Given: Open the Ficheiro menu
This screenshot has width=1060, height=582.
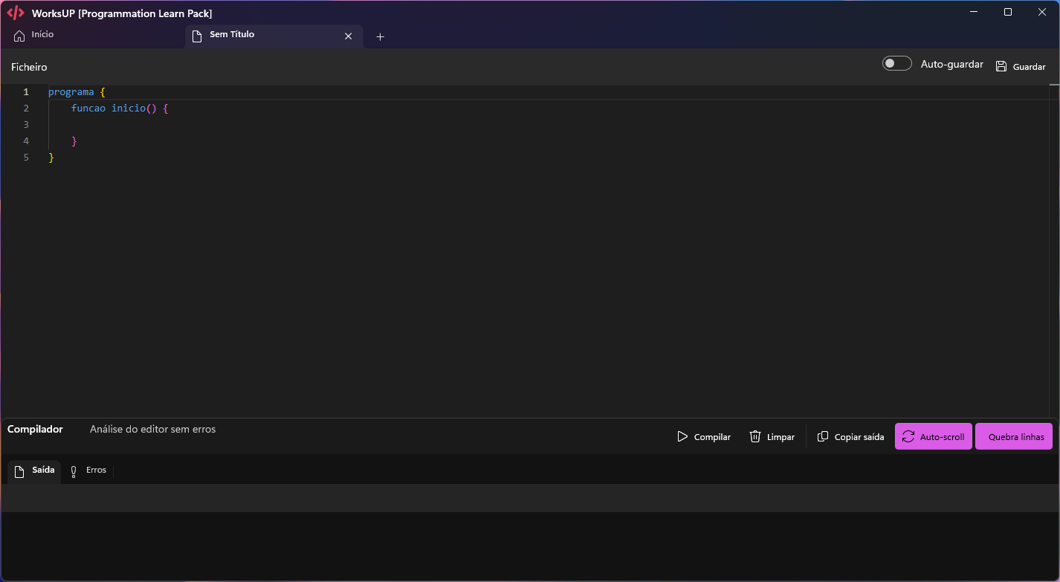Looking at the screenshot, I should pyautogui.click(x=28, y=67).
